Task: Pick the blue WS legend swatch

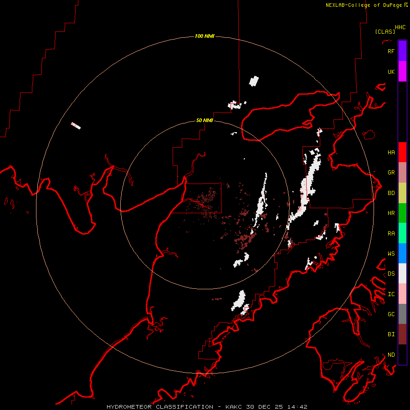Action: point(402,253)
